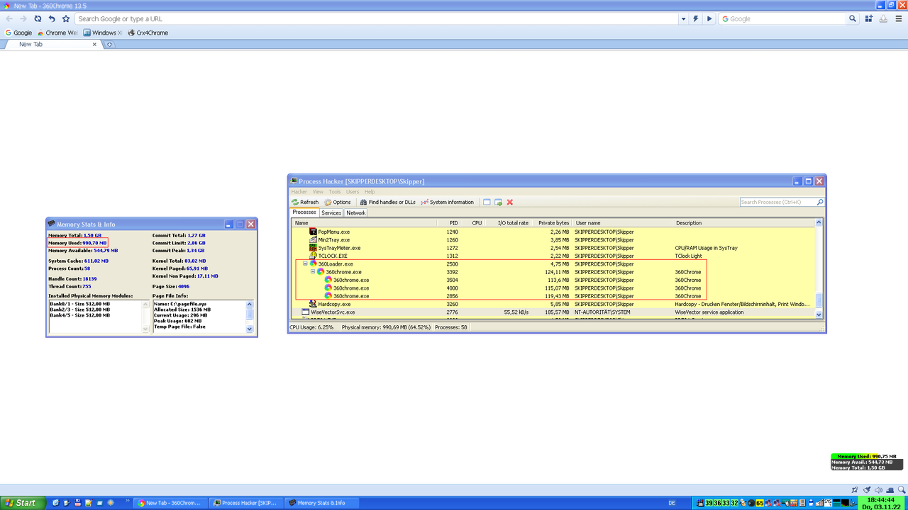Image resolution: width=908 pixels, height=510 pixels.
Task: Select the Processes tab
Action: (x=304, y=212)
